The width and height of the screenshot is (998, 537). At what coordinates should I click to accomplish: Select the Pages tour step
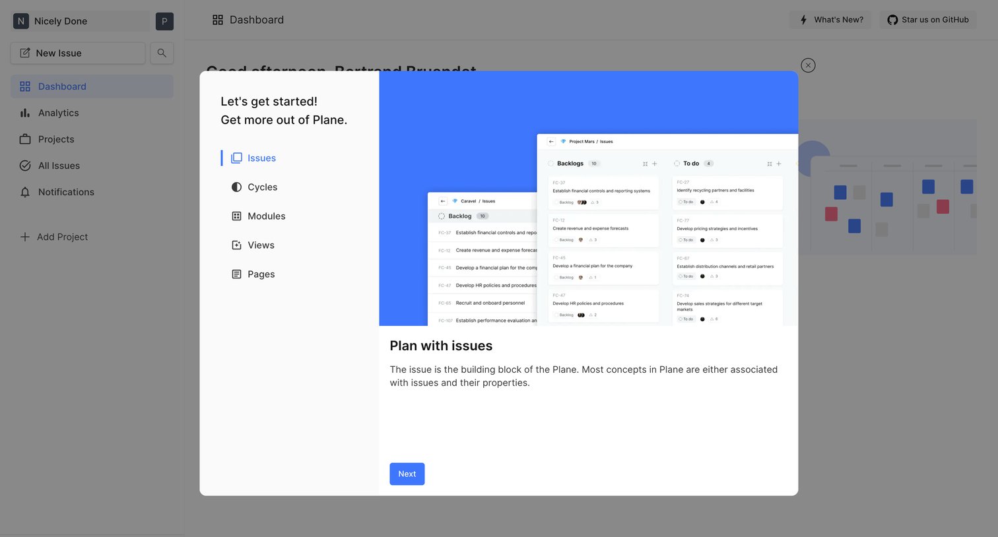(x=253, y=274)
